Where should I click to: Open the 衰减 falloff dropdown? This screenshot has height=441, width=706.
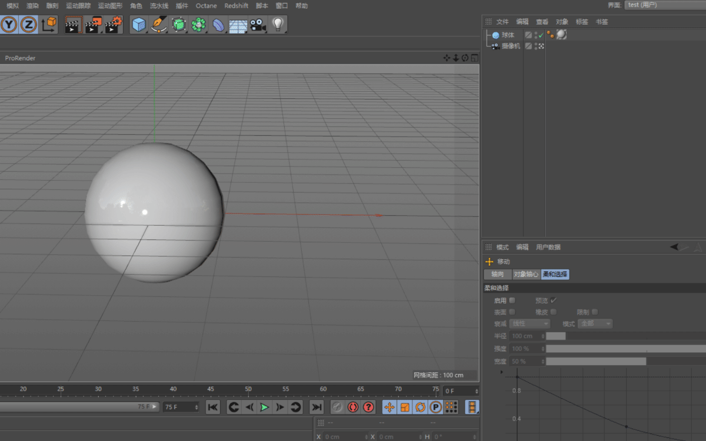529,324
